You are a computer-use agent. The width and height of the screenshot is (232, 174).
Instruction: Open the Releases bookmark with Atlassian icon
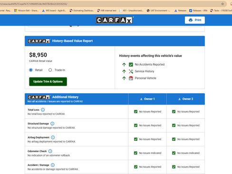point(180,10)
